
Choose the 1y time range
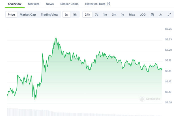[123, 15]
